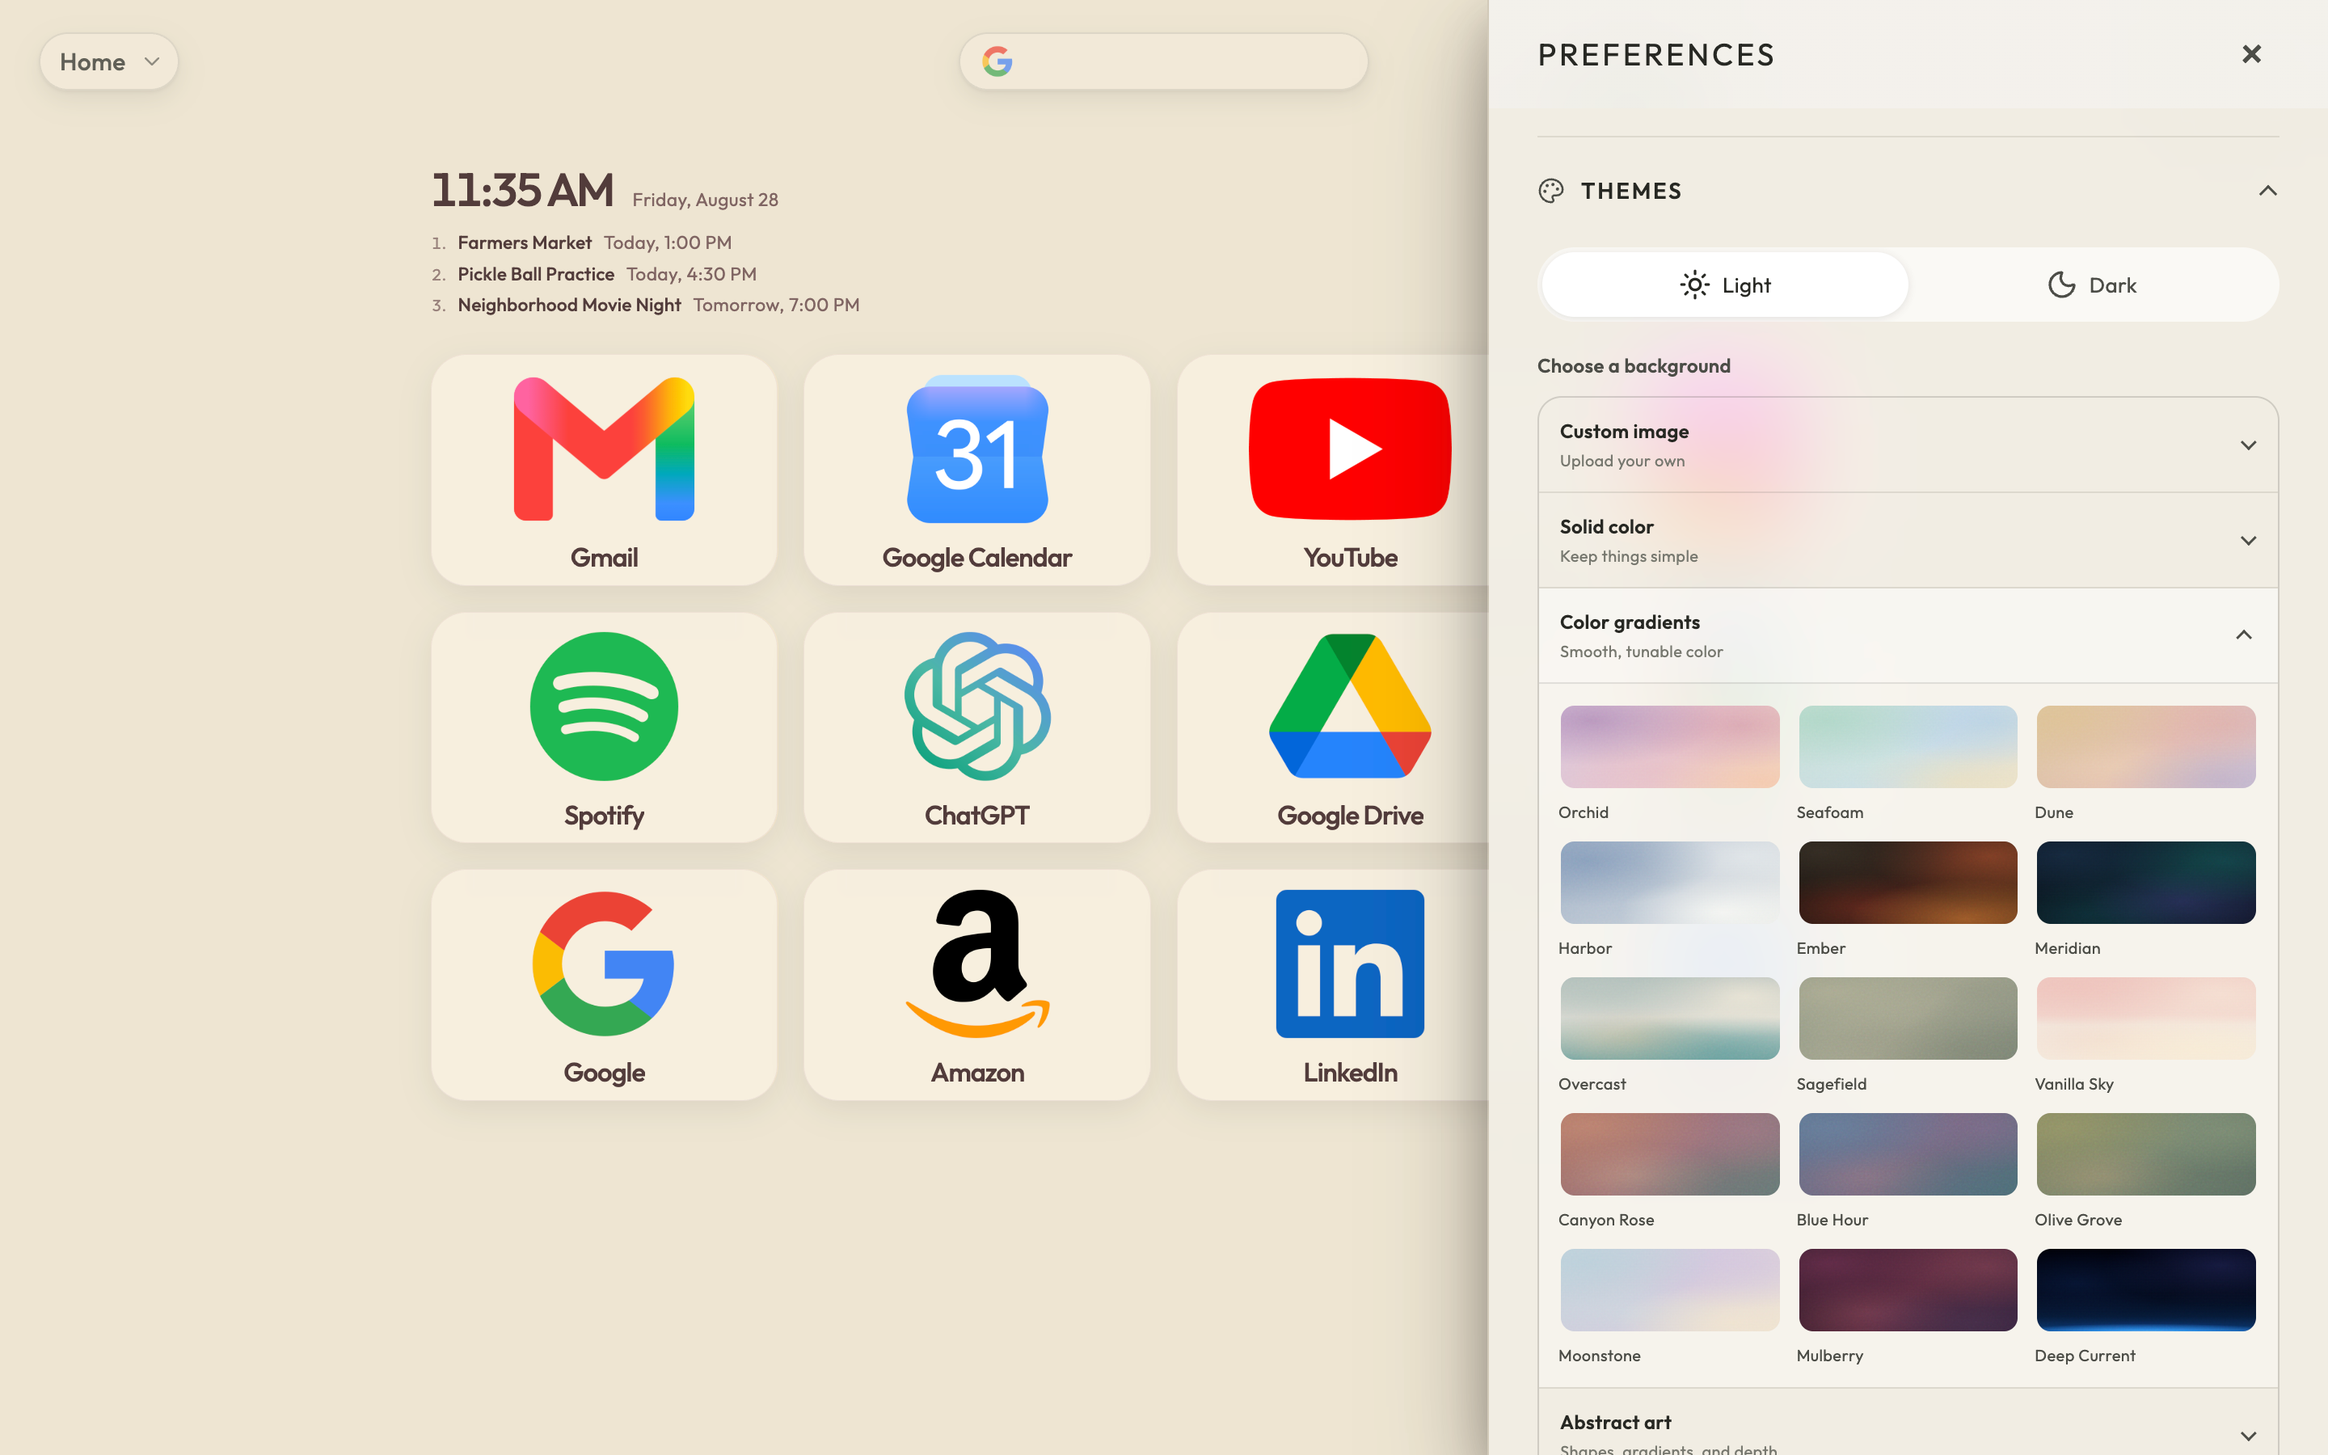This screenshot has height=1455, width=2328.
Task: Apply the Olive Grove gradient
Action: [x=2145, y=1155]
